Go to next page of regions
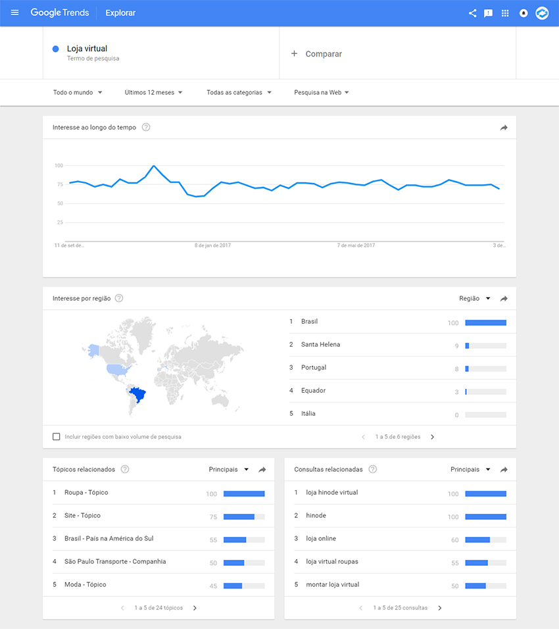The image size is (559, 629). [x=432, y=437]
